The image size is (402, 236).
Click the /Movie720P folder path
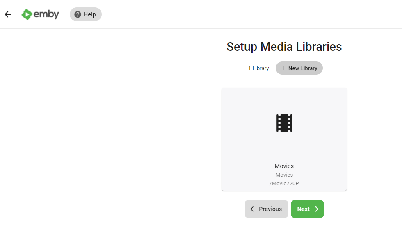point(284,183)
